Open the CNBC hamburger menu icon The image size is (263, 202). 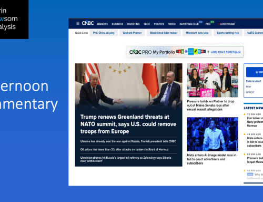[78, 23]
